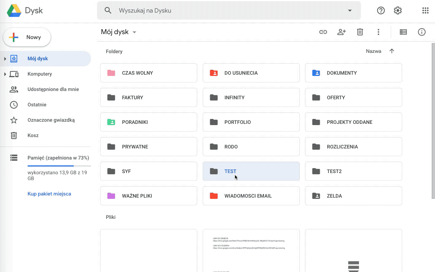
Task: Open the more actions three-dot menu
Action: click(x=378, y=32)
